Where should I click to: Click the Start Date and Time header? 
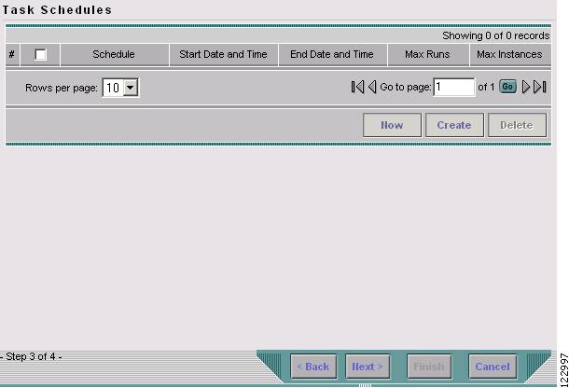click(223, 54)
